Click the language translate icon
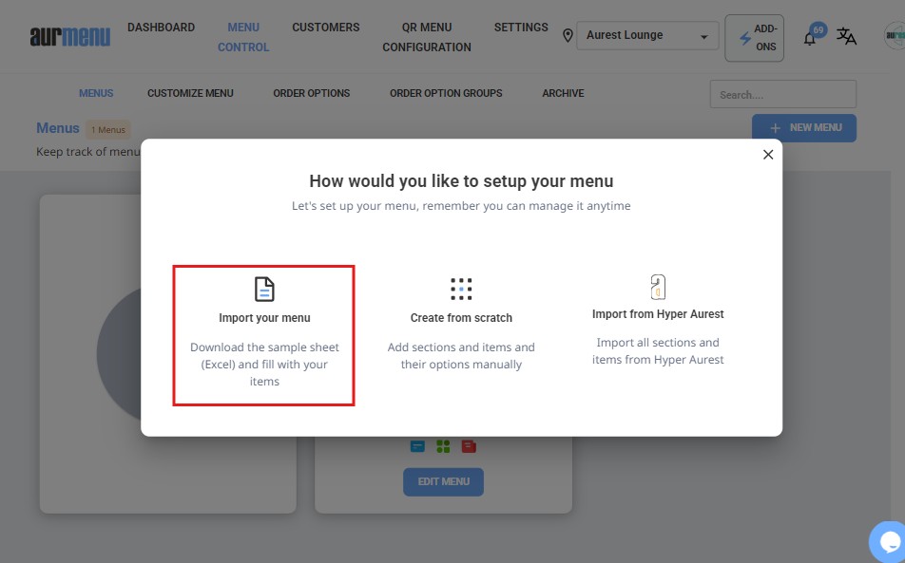Viewport: 905px width, 563px height. coord(846,37)
